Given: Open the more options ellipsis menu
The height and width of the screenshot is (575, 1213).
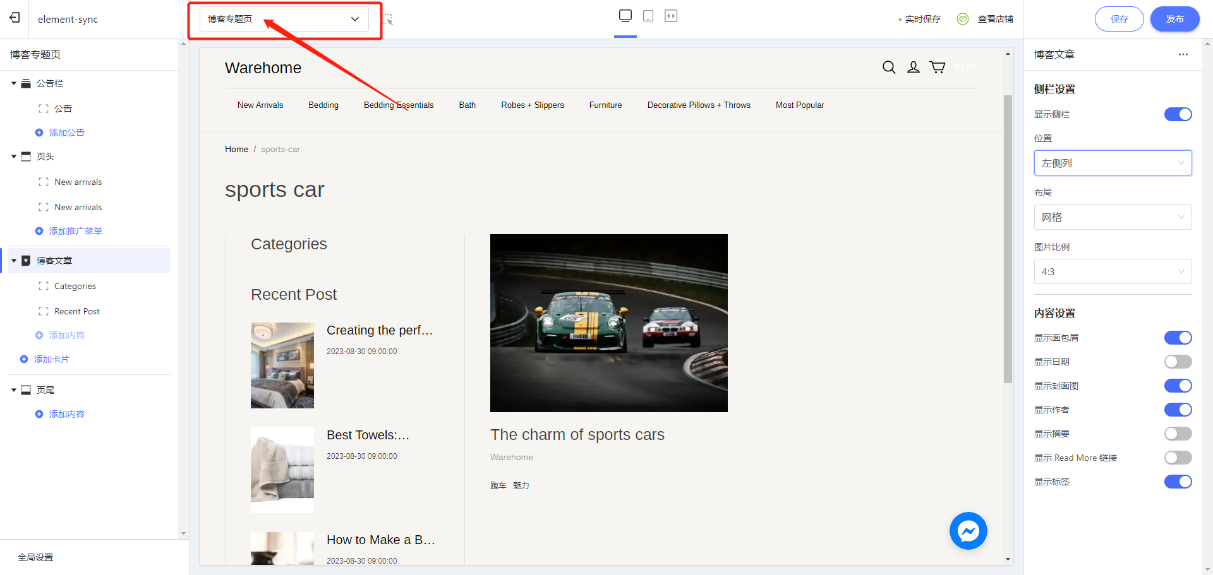Looking at the screenshot, I should point(1183,54).
